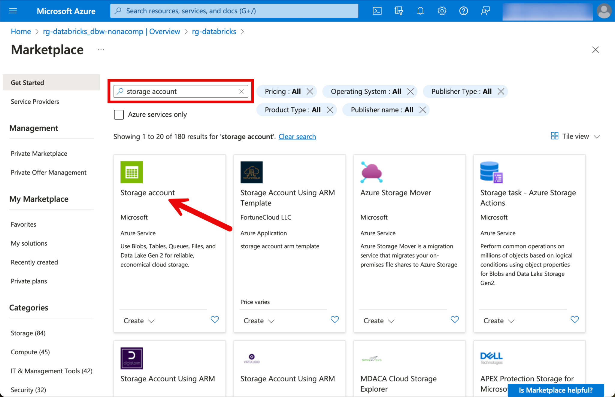Click the Clear search link
The width and height of the screenshot is (615, 397).
point(297,137)
